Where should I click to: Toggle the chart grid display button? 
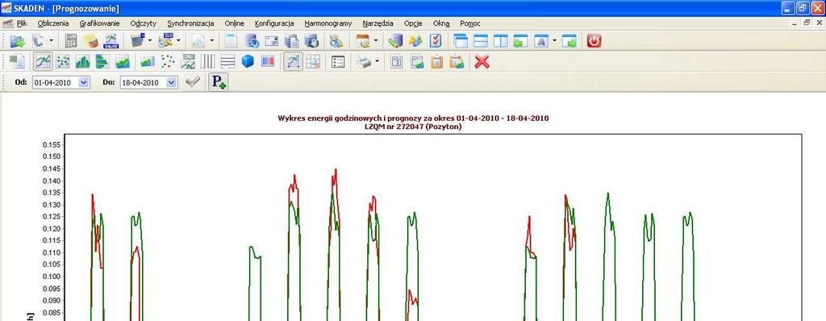pyautogui.click(x=313, y=61)
